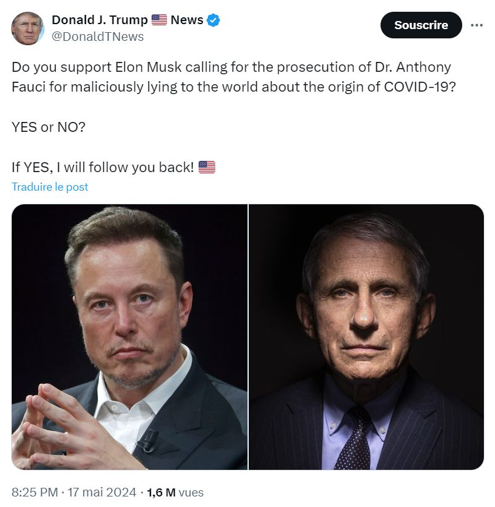Click the flag emoji in display name
The width and height of the screenshot is (495, 507).
coord(159,20)
